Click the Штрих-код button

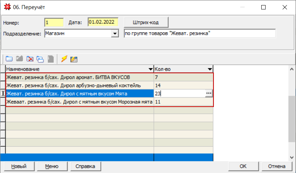pos(146,22)
